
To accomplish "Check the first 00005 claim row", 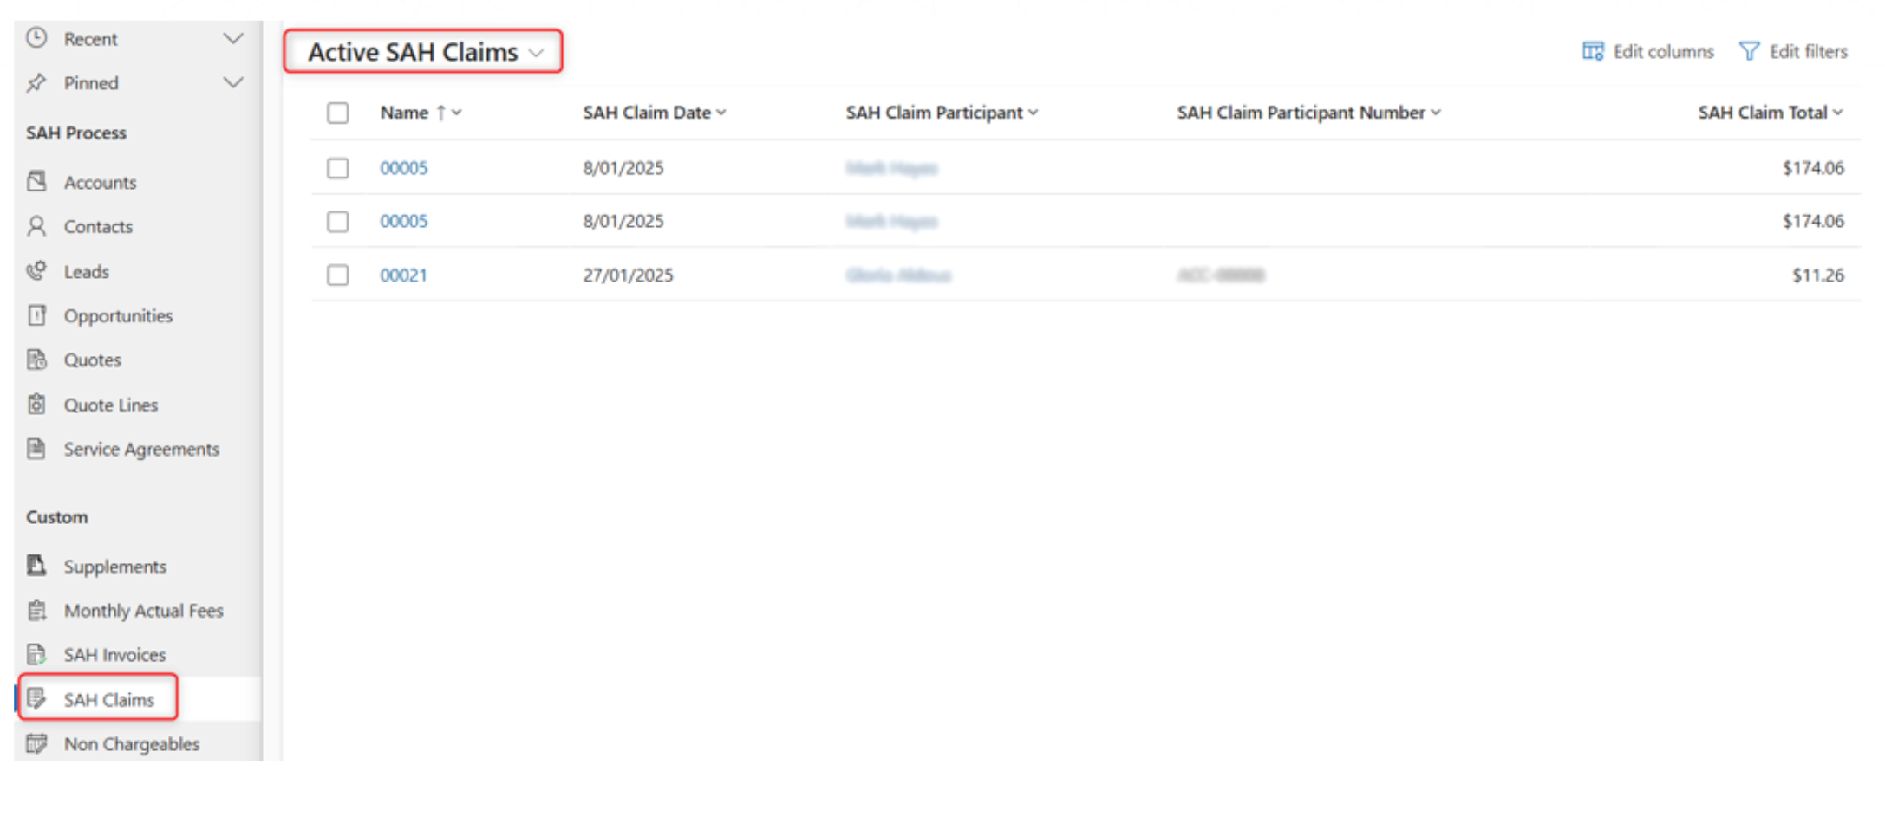I will (337, 168).
